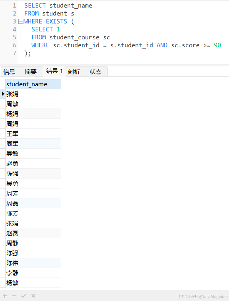The height and width of the screenshot is (301, 229).
Task: Collapse the WHERE EXISTS code fold marker
Action: point(21,21)
